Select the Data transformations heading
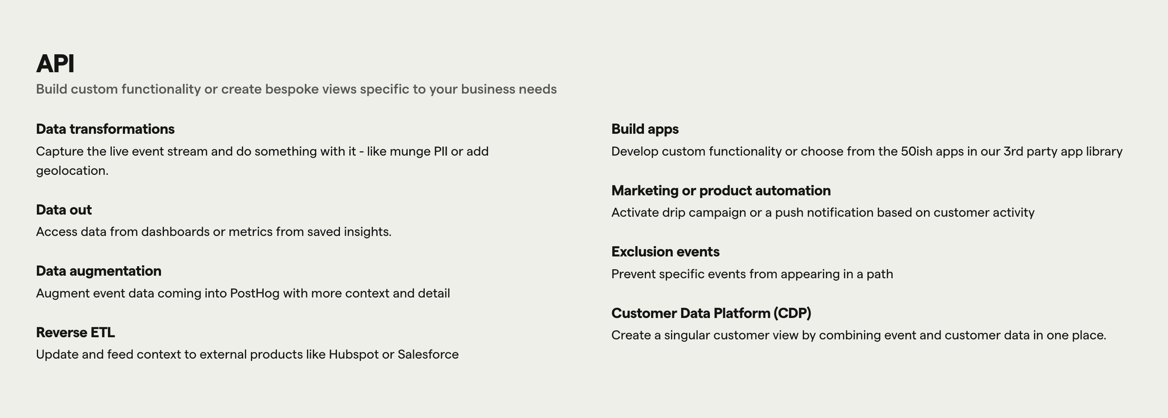The height and width of the screenshot is (418, 1168). point(105,130)
